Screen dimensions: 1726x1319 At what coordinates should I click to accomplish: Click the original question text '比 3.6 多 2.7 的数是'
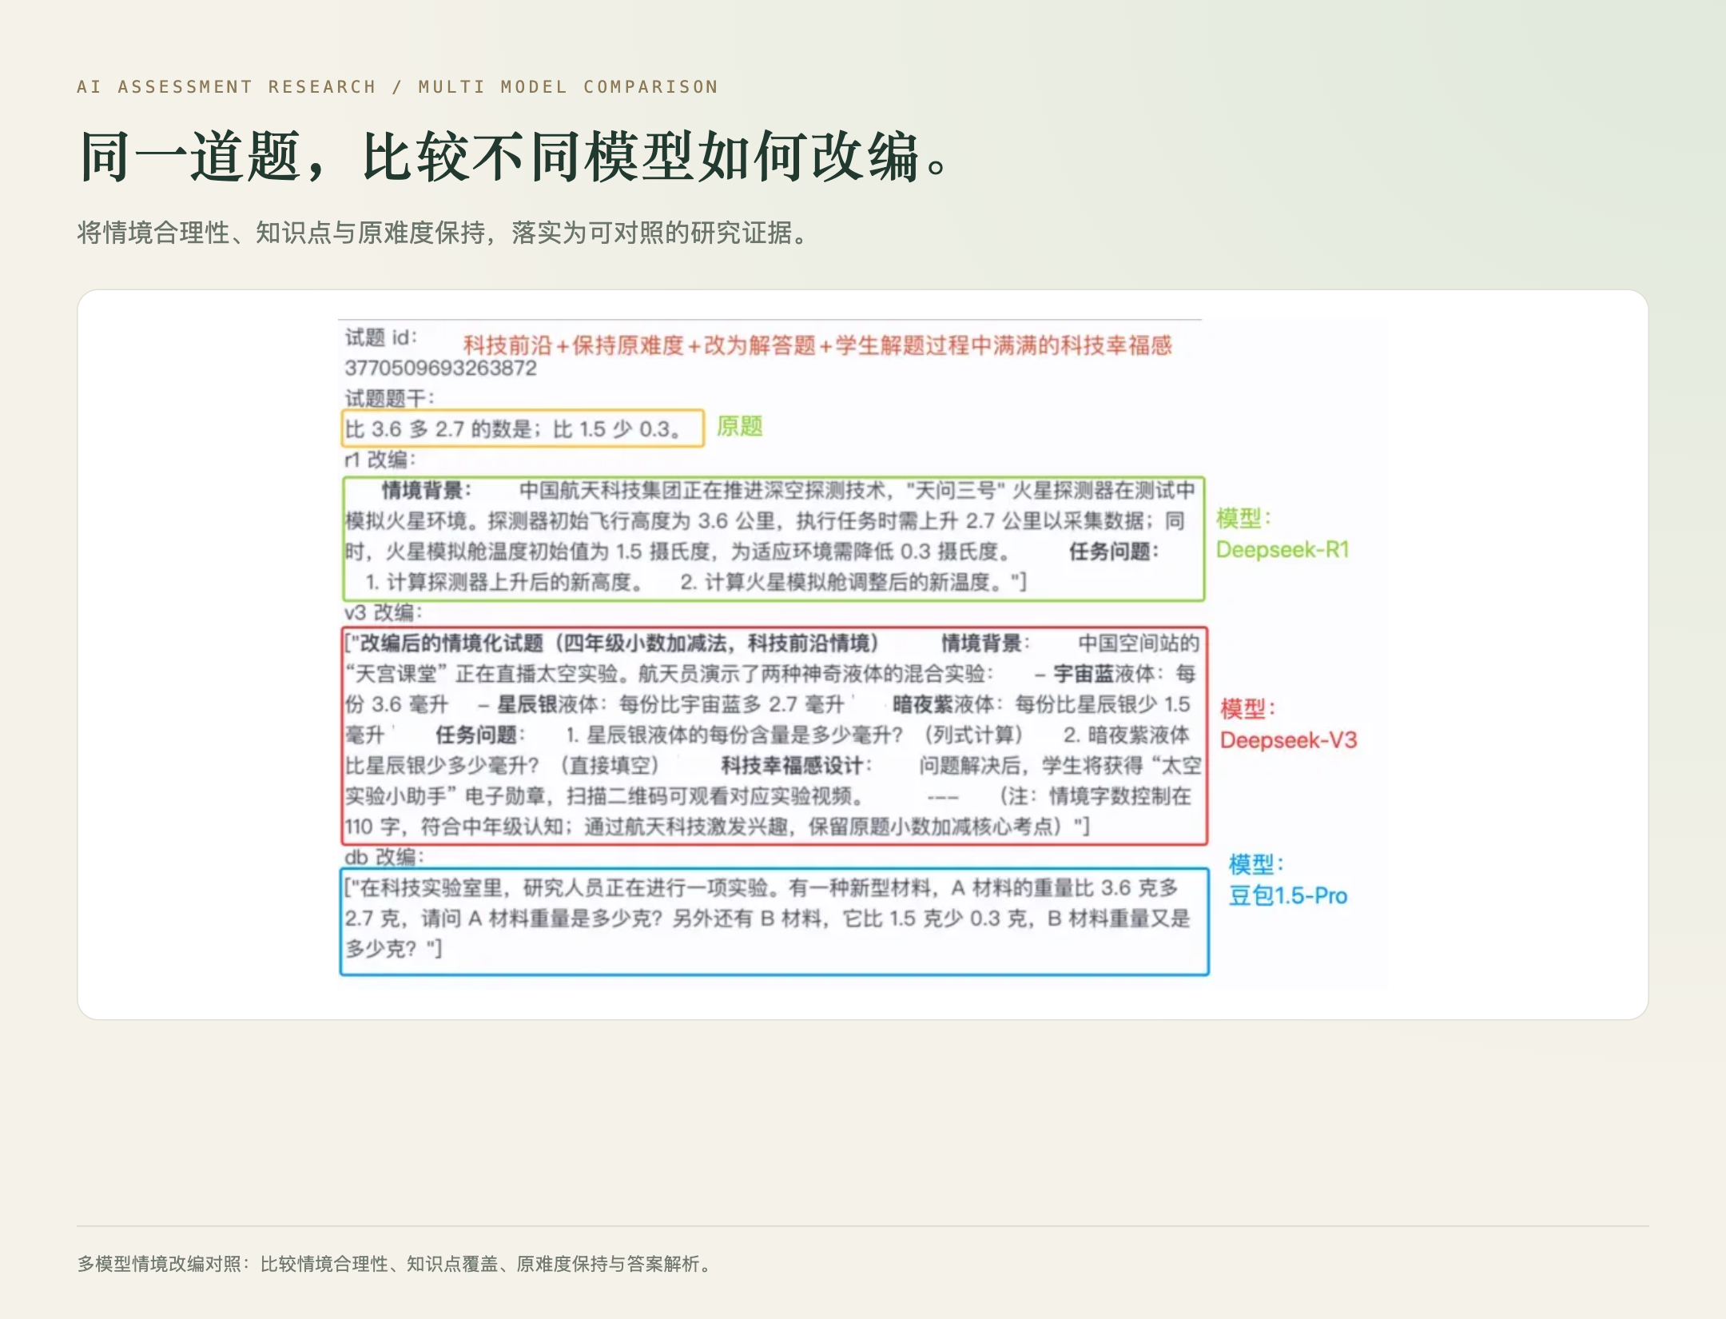tap(523, 428)
